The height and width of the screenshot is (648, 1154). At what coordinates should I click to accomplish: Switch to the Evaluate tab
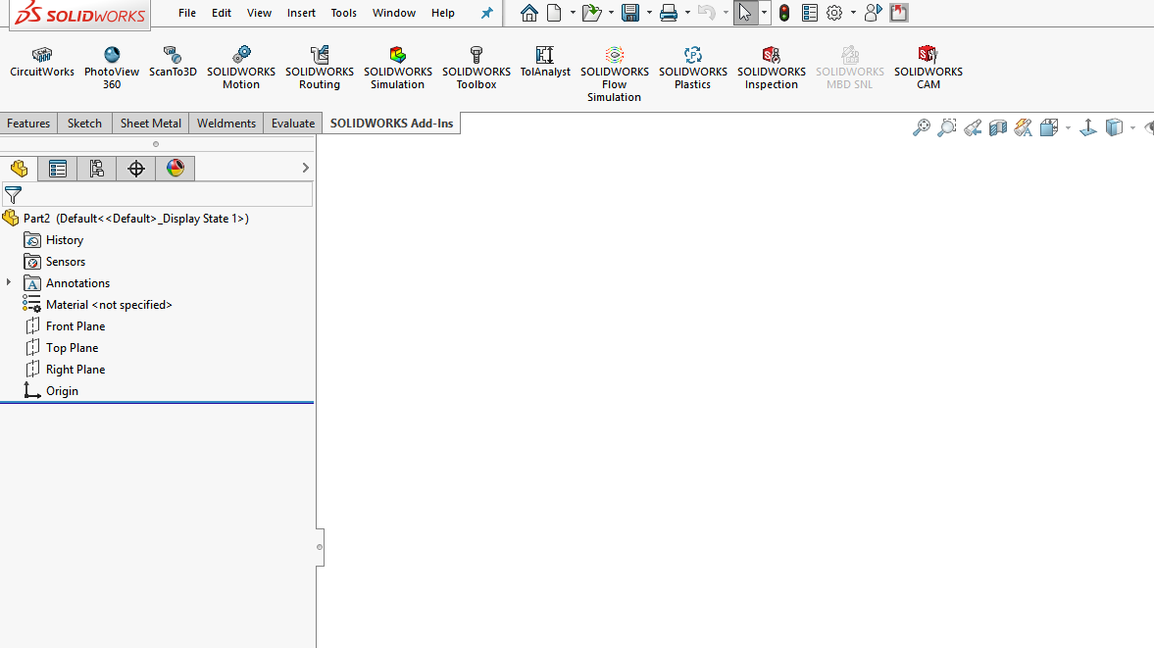click(293, 124)
